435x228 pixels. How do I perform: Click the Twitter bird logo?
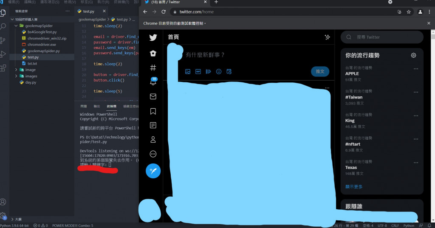[153, 37]
